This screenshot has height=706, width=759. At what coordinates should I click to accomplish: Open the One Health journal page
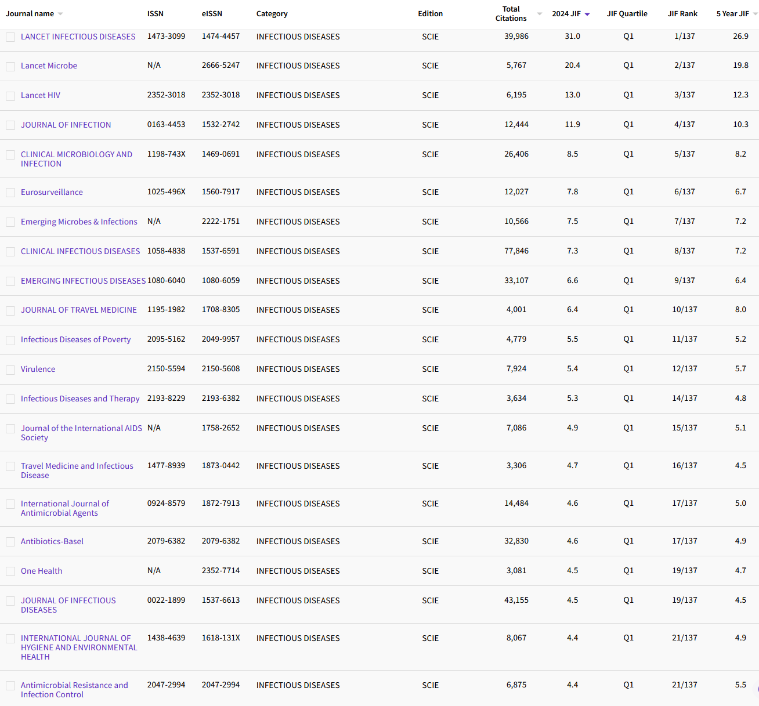[41, 571]
